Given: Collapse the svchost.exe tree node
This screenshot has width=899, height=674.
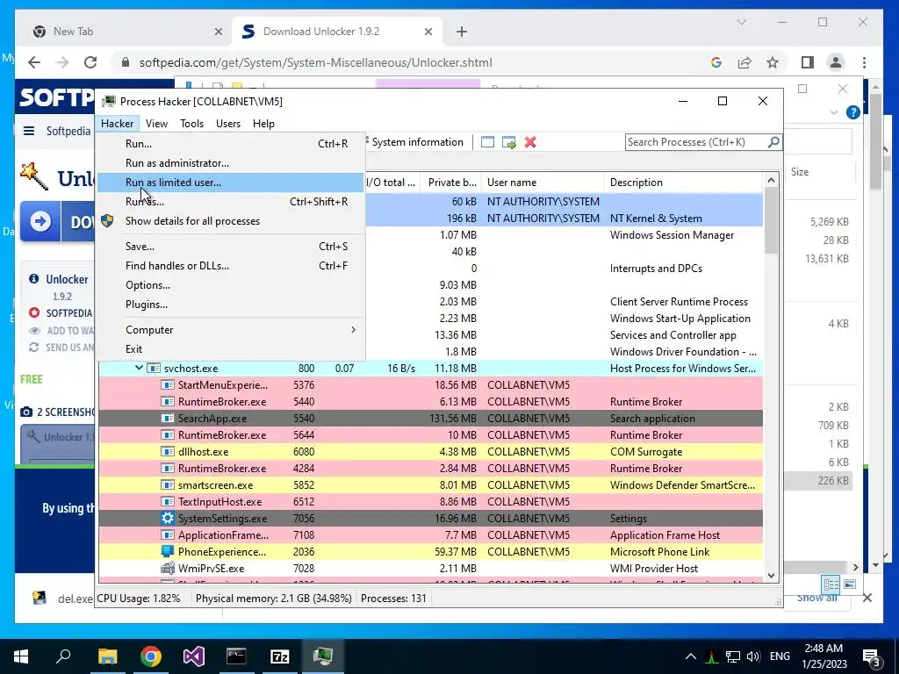Looking at the screenshot, I should coord(139,368).
